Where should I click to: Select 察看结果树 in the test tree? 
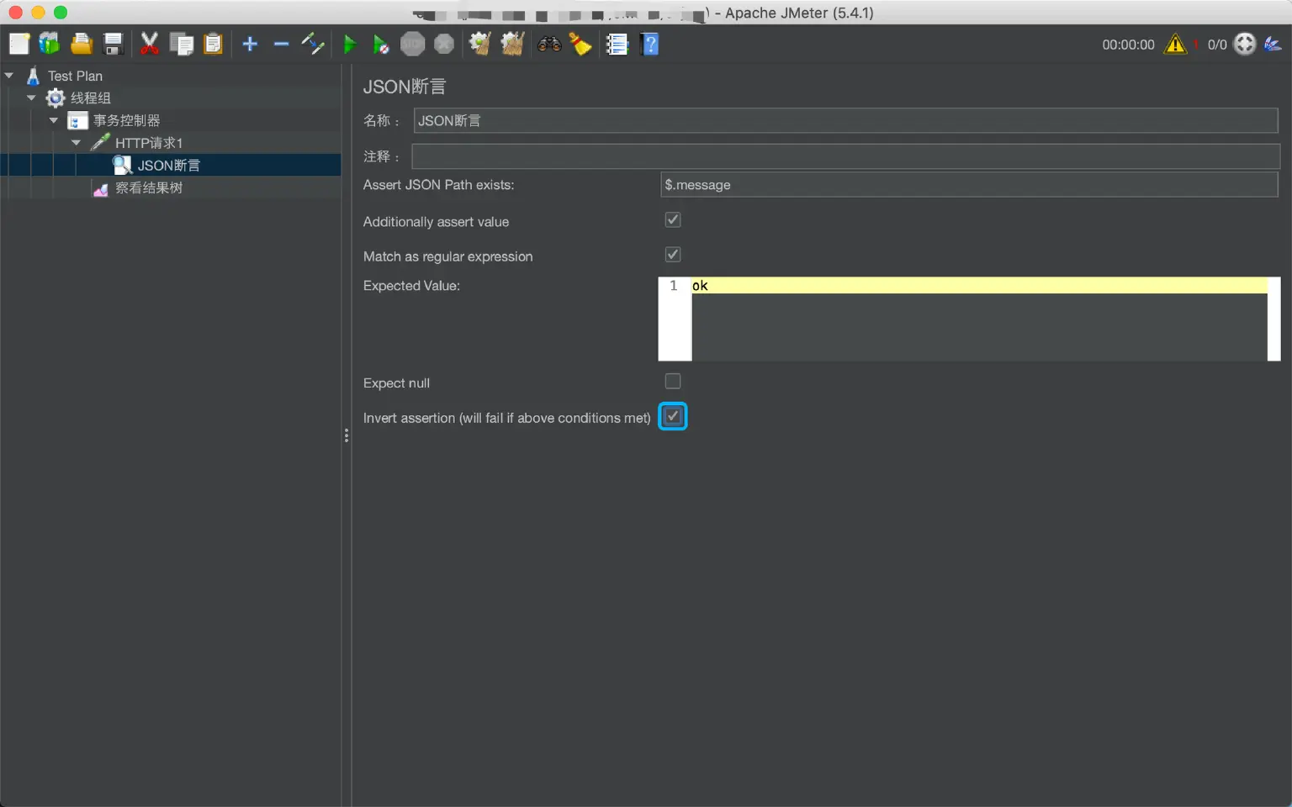[x=148, y=188]
